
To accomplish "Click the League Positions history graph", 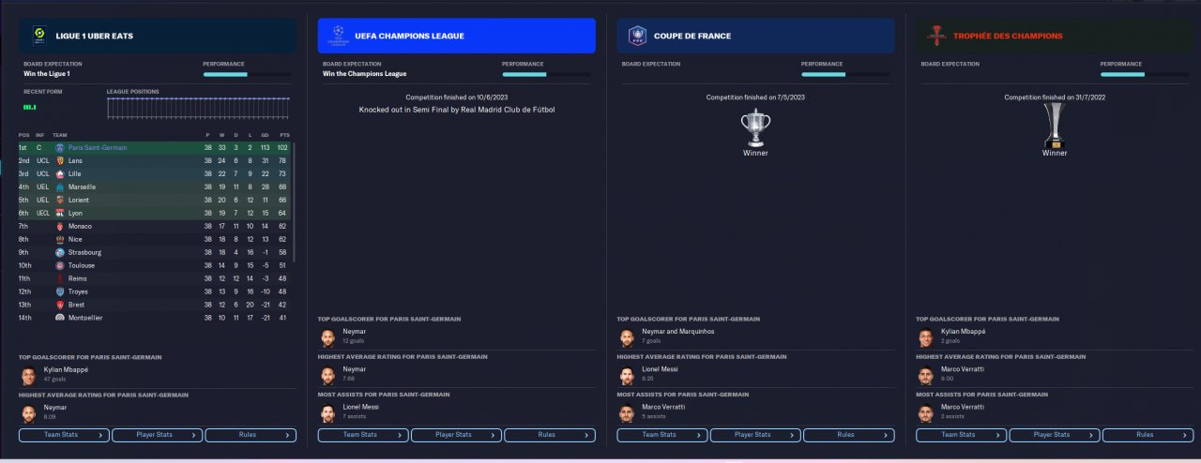I will coord(198,108).
